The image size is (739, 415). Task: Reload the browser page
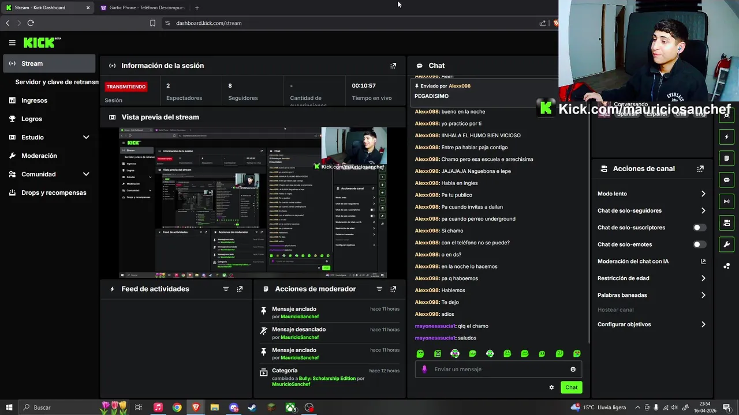point(31,23)
